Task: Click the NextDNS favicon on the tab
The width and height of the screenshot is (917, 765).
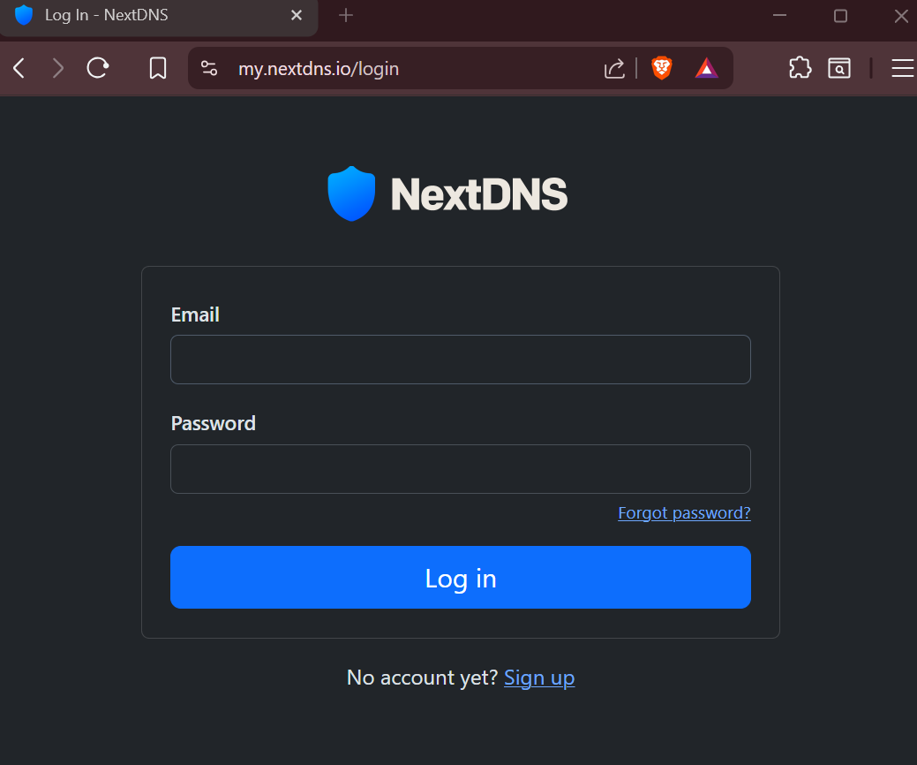Action: 23,15
